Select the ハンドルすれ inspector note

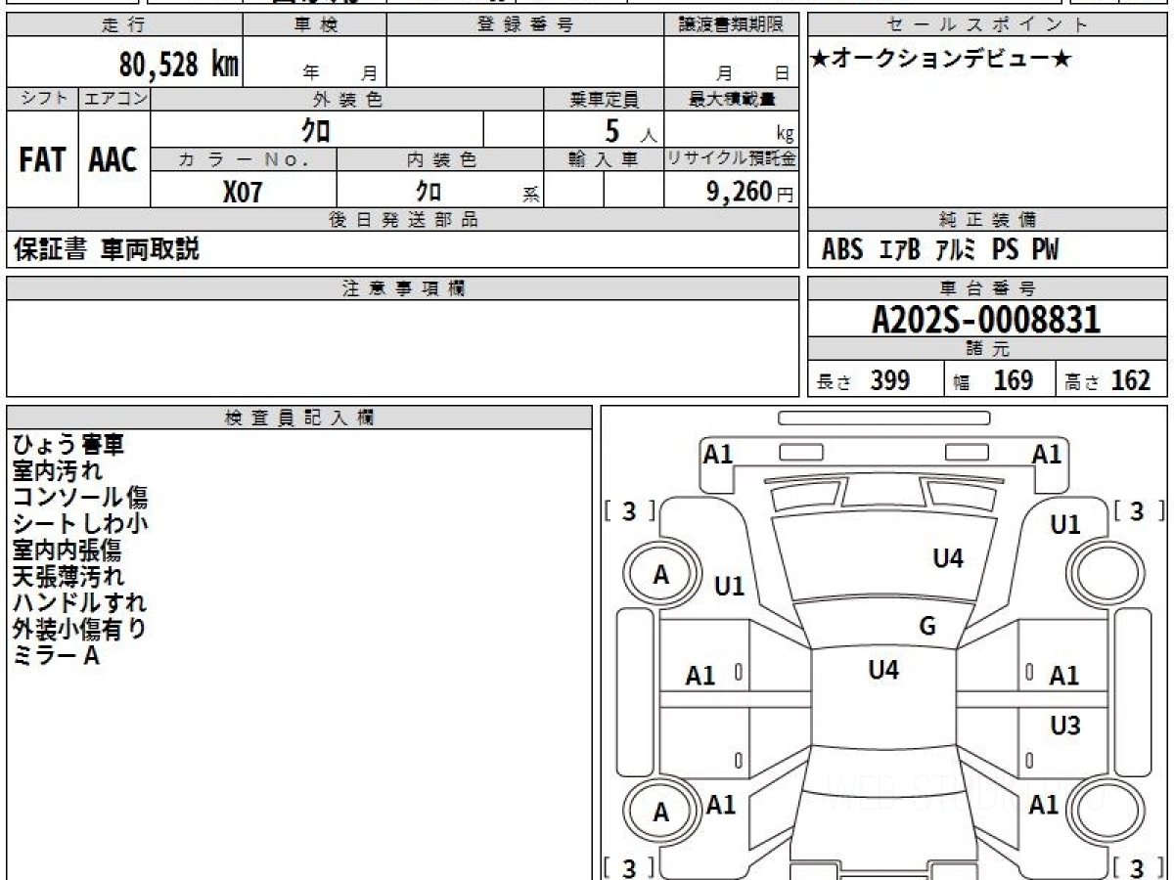click(80, 603)
